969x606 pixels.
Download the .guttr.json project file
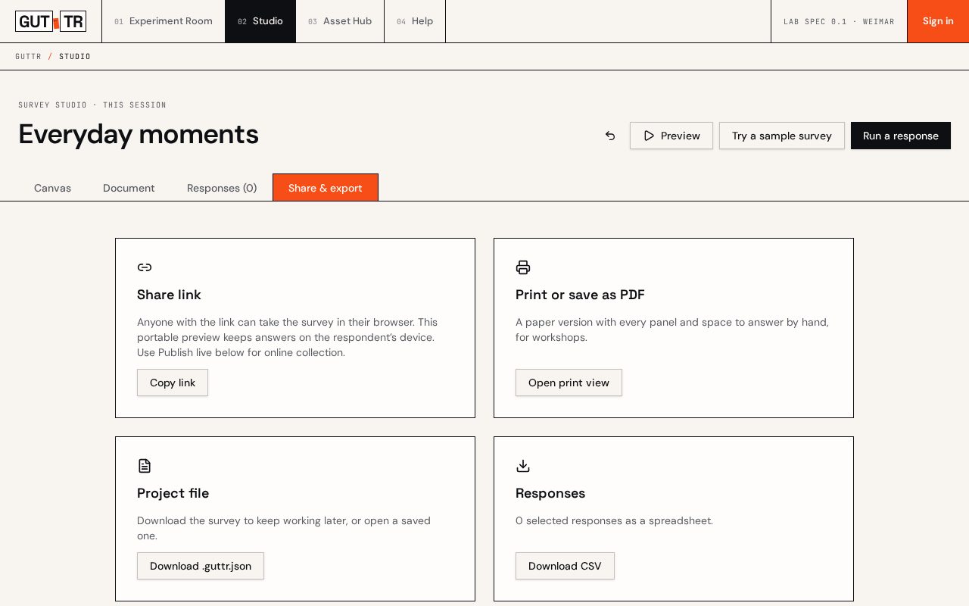pyautogui.click(x=201, y=566)
